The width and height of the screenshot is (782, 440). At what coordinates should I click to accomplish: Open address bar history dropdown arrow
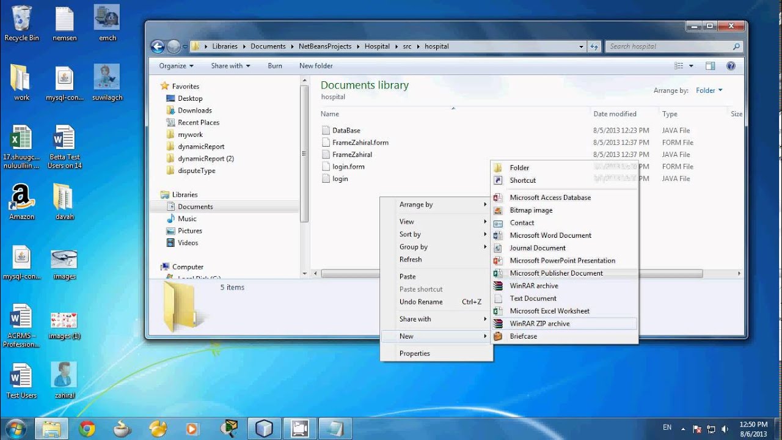click(x=581, y=46)
